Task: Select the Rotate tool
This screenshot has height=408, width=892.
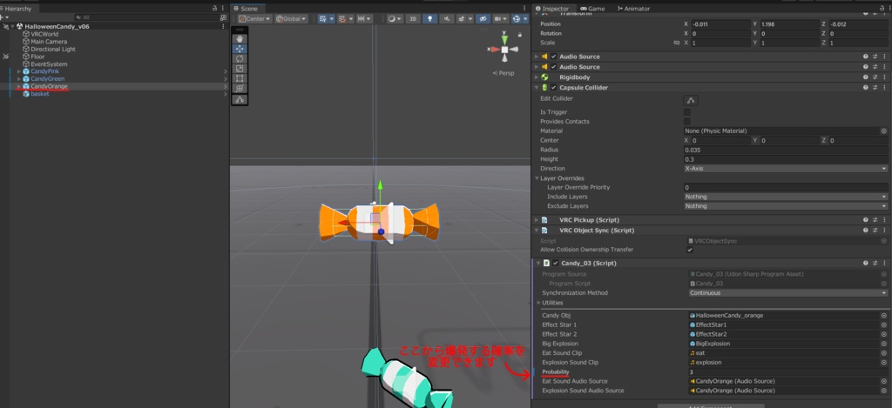Action: (240, 58)
